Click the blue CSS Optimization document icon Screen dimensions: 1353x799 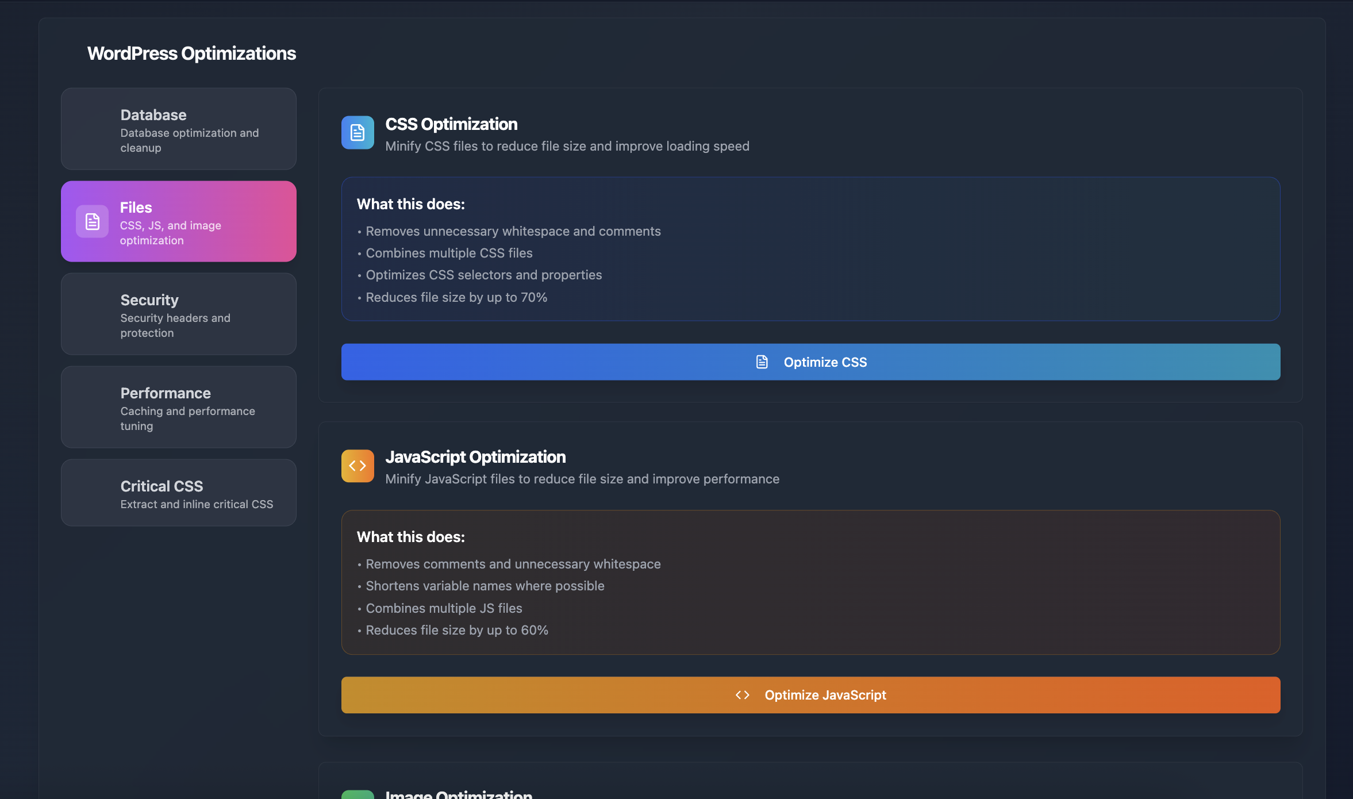[x=358, y=133]
